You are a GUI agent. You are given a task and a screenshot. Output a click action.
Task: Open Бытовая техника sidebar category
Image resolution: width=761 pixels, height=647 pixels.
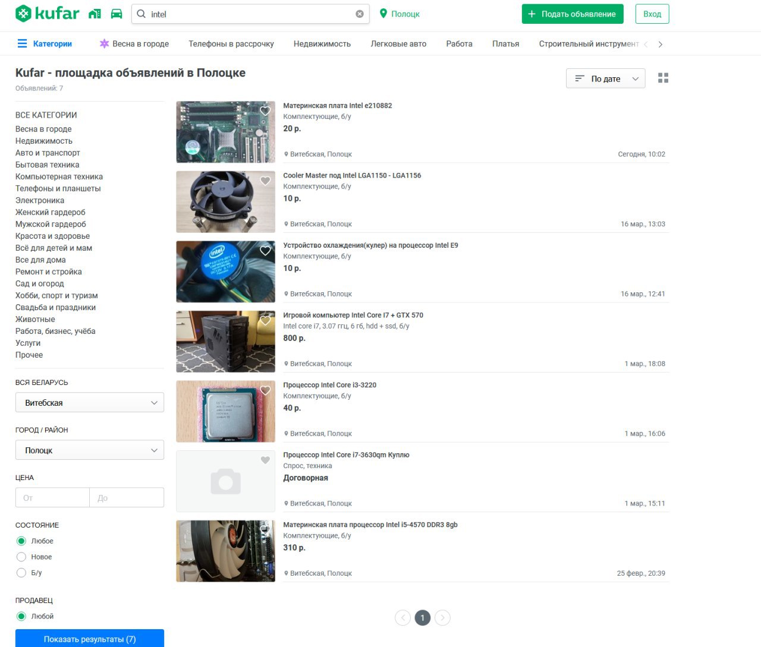pyautogui.click(x=47, y=165)
